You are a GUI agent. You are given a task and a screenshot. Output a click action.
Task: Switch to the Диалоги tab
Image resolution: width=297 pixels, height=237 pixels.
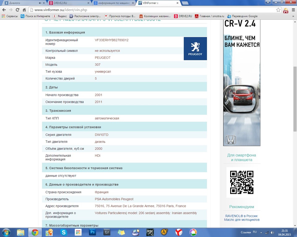point(23,3)
